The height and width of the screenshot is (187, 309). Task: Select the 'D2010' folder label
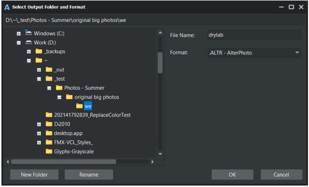coord(62,124)
